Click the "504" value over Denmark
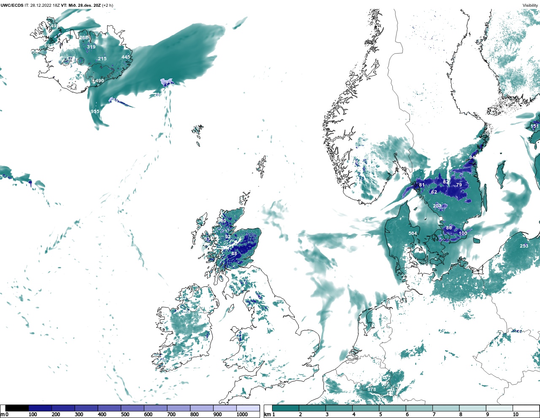 coord(413,233)
